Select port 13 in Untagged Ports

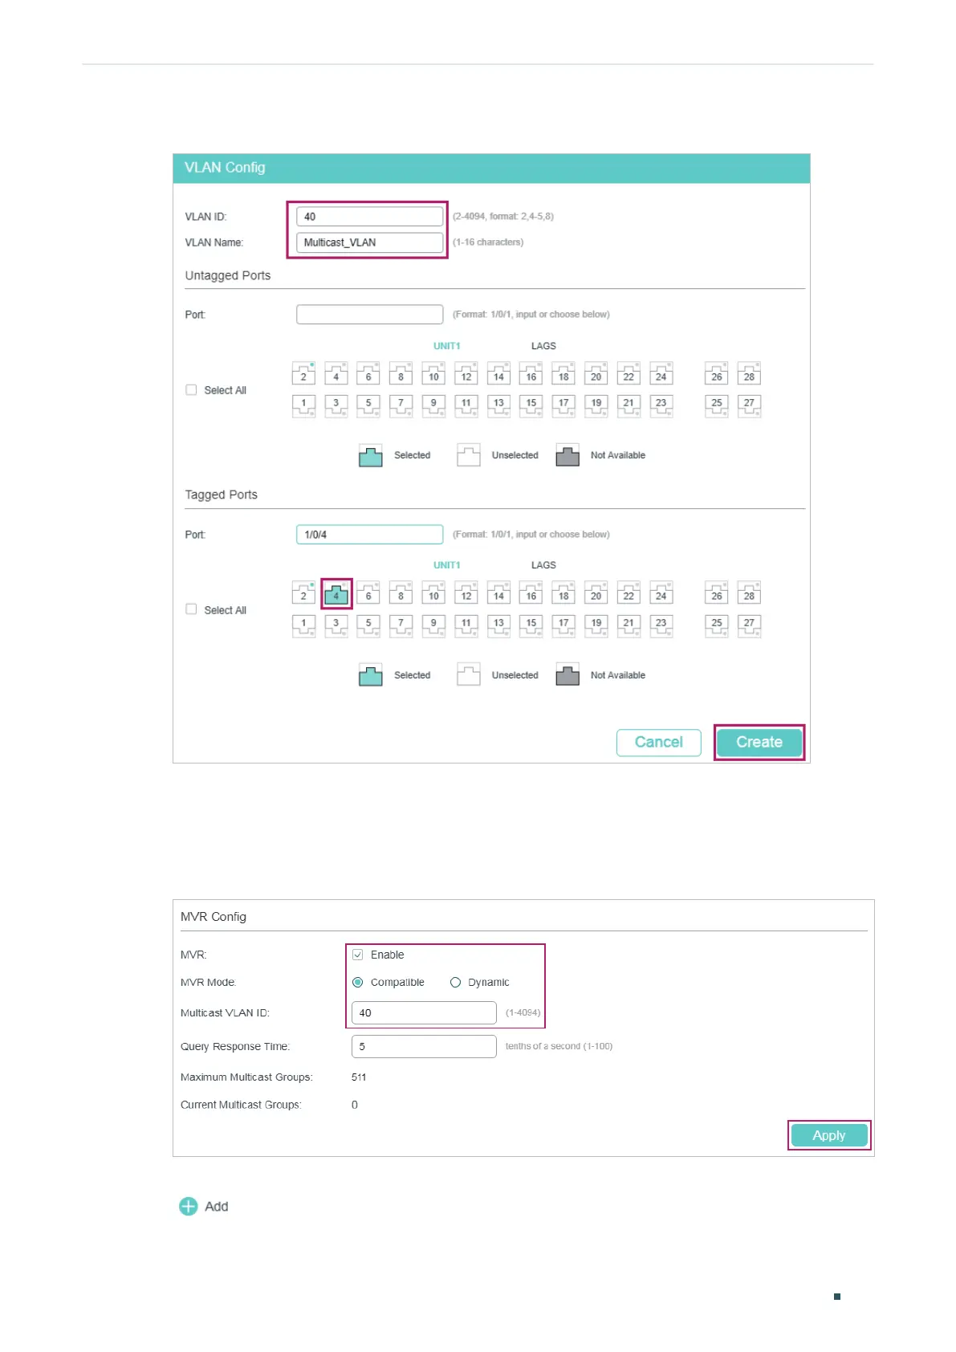tap(498, 405)
